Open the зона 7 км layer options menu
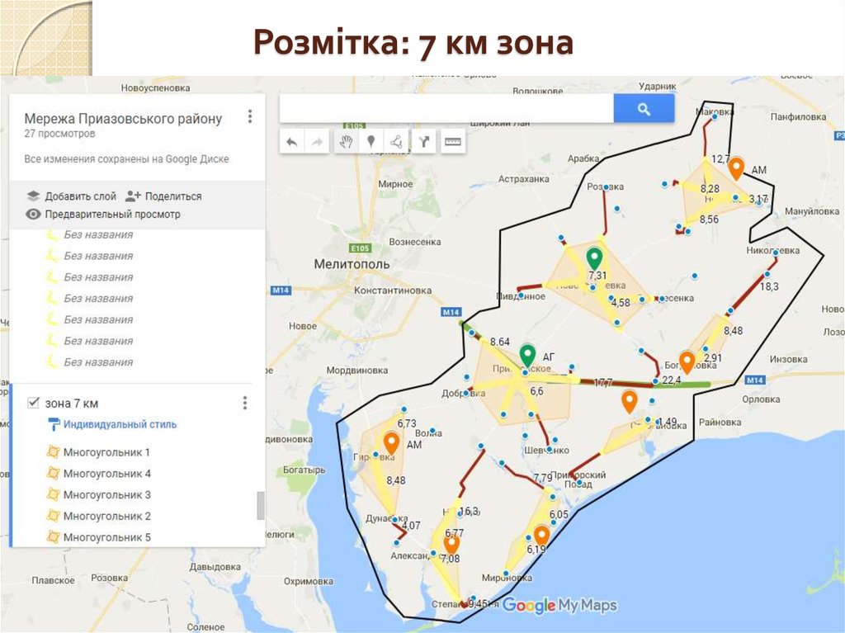The height and width of the screenshot is (633, 845). [x=243, y=403]
